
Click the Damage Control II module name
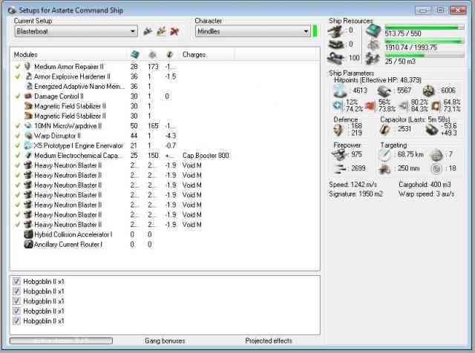(59, 96)
